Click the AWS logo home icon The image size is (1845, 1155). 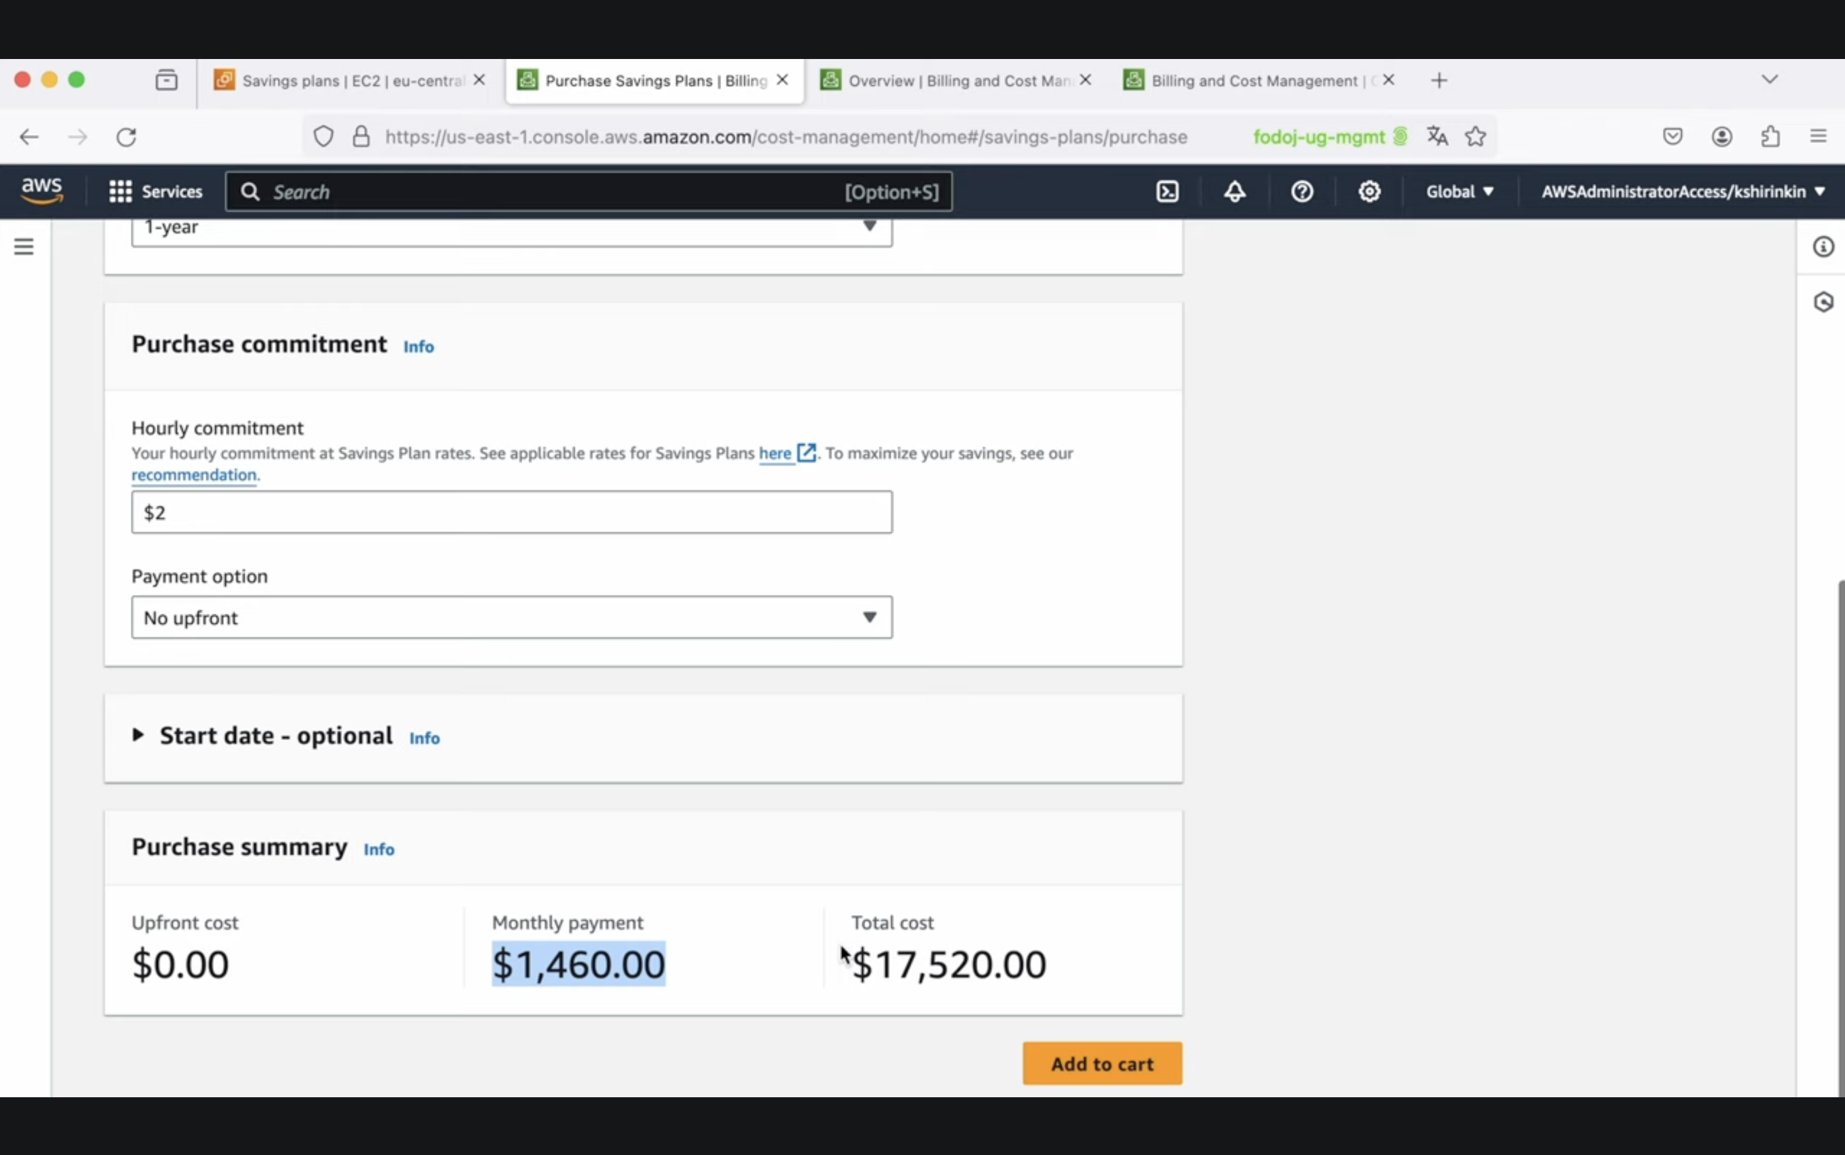(x=41, y=190)
